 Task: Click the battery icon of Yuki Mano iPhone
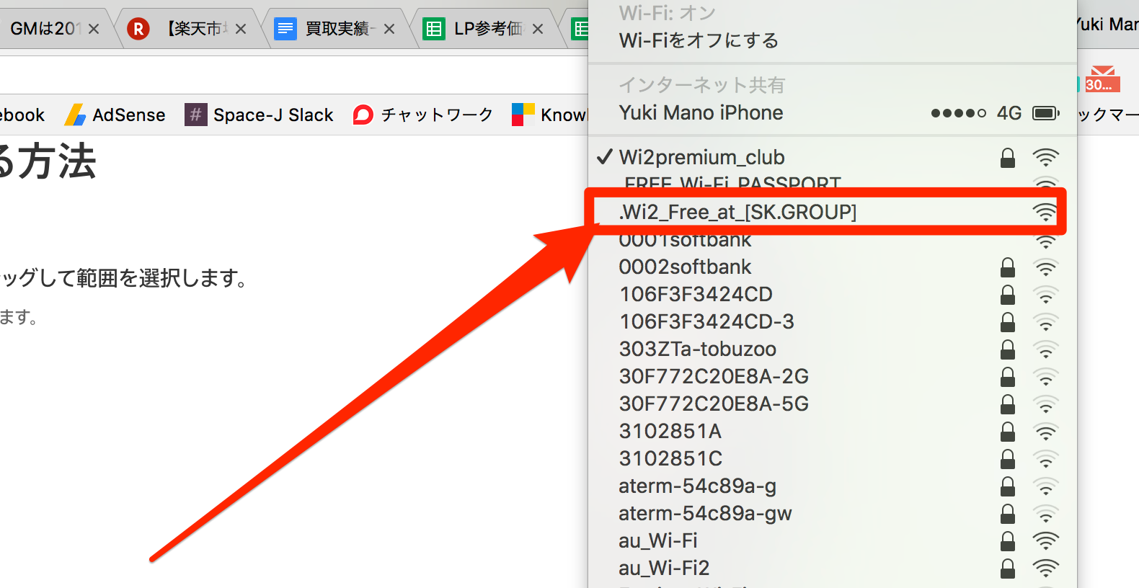pyautogui.click(x=1046, y=113)
